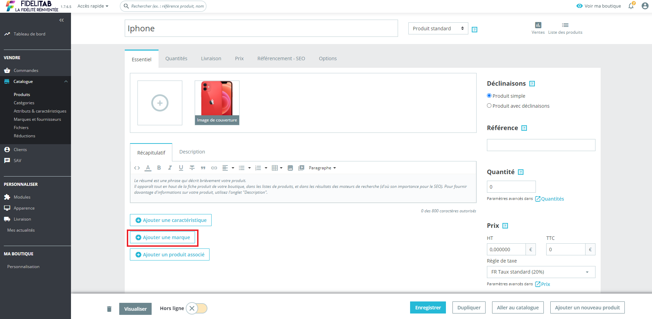Screen dimensions: 652x319
Task: Open text alignment dropdown
Action: 228,168
